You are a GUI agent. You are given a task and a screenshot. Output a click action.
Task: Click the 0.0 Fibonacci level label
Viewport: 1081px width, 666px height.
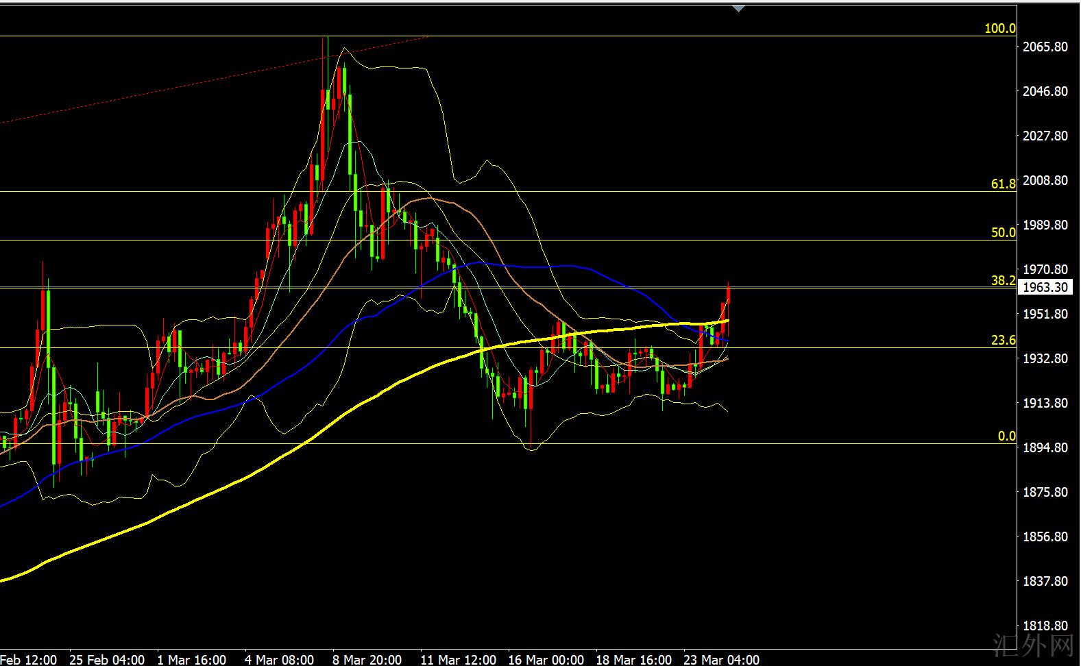coord(1007,436)
